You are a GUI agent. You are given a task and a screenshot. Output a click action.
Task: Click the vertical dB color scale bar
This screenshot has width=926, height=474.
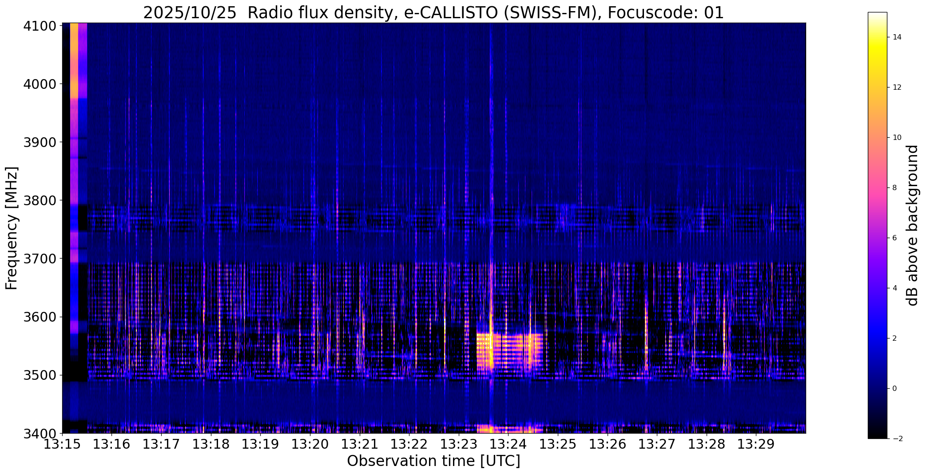877,225
